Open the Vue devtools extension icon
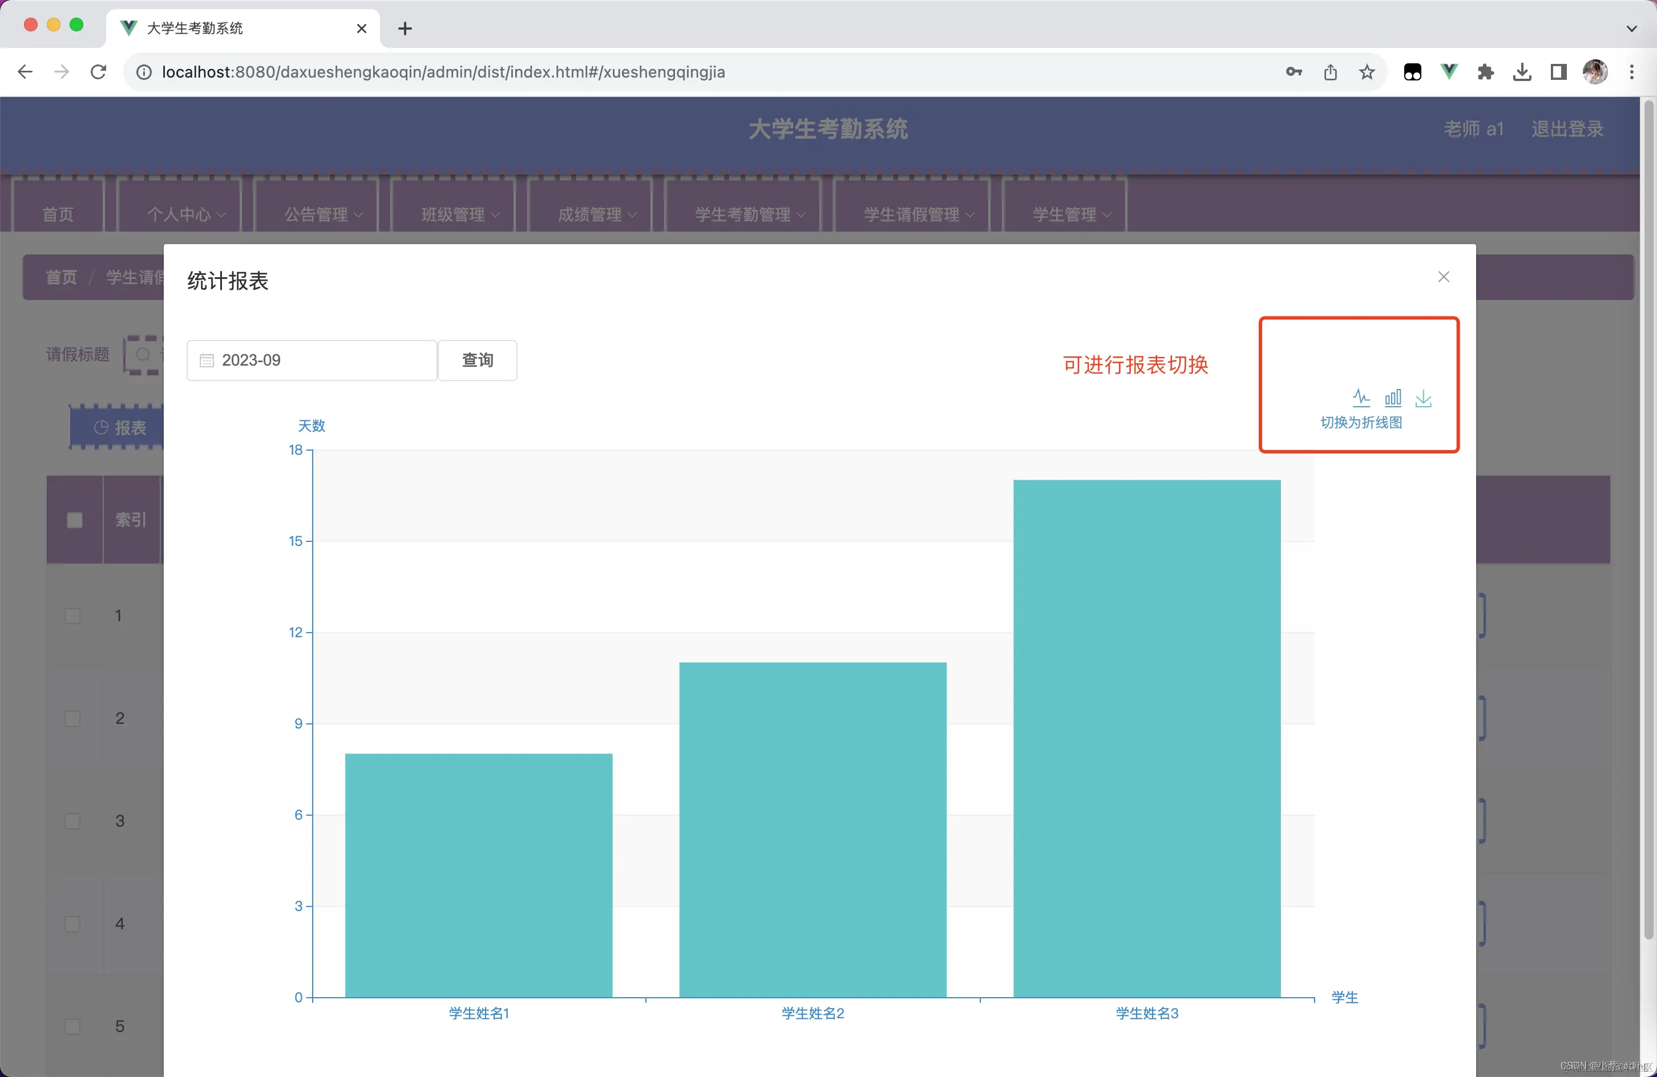This screenshot has width=1657, height=1077. tap(1449, 72)
